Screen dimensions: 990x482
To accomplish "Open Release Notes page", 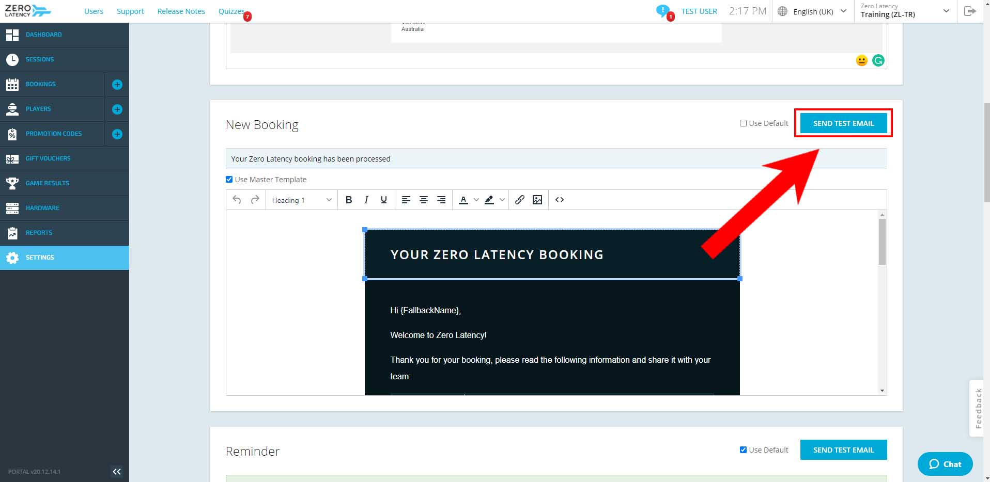I will (181, 11).
